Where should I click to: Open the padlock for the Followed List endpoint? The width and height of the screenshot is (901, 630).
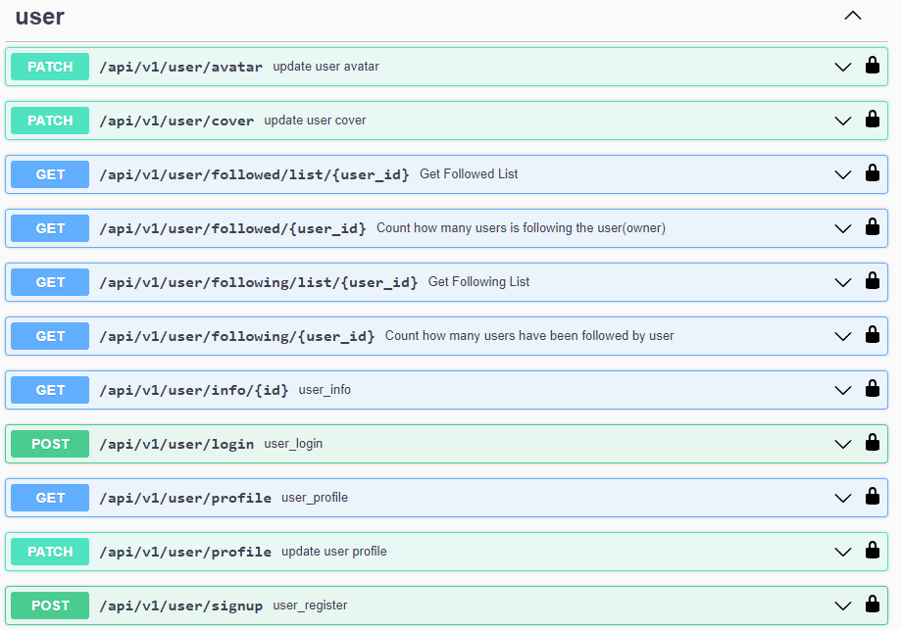tap(872, 174)
